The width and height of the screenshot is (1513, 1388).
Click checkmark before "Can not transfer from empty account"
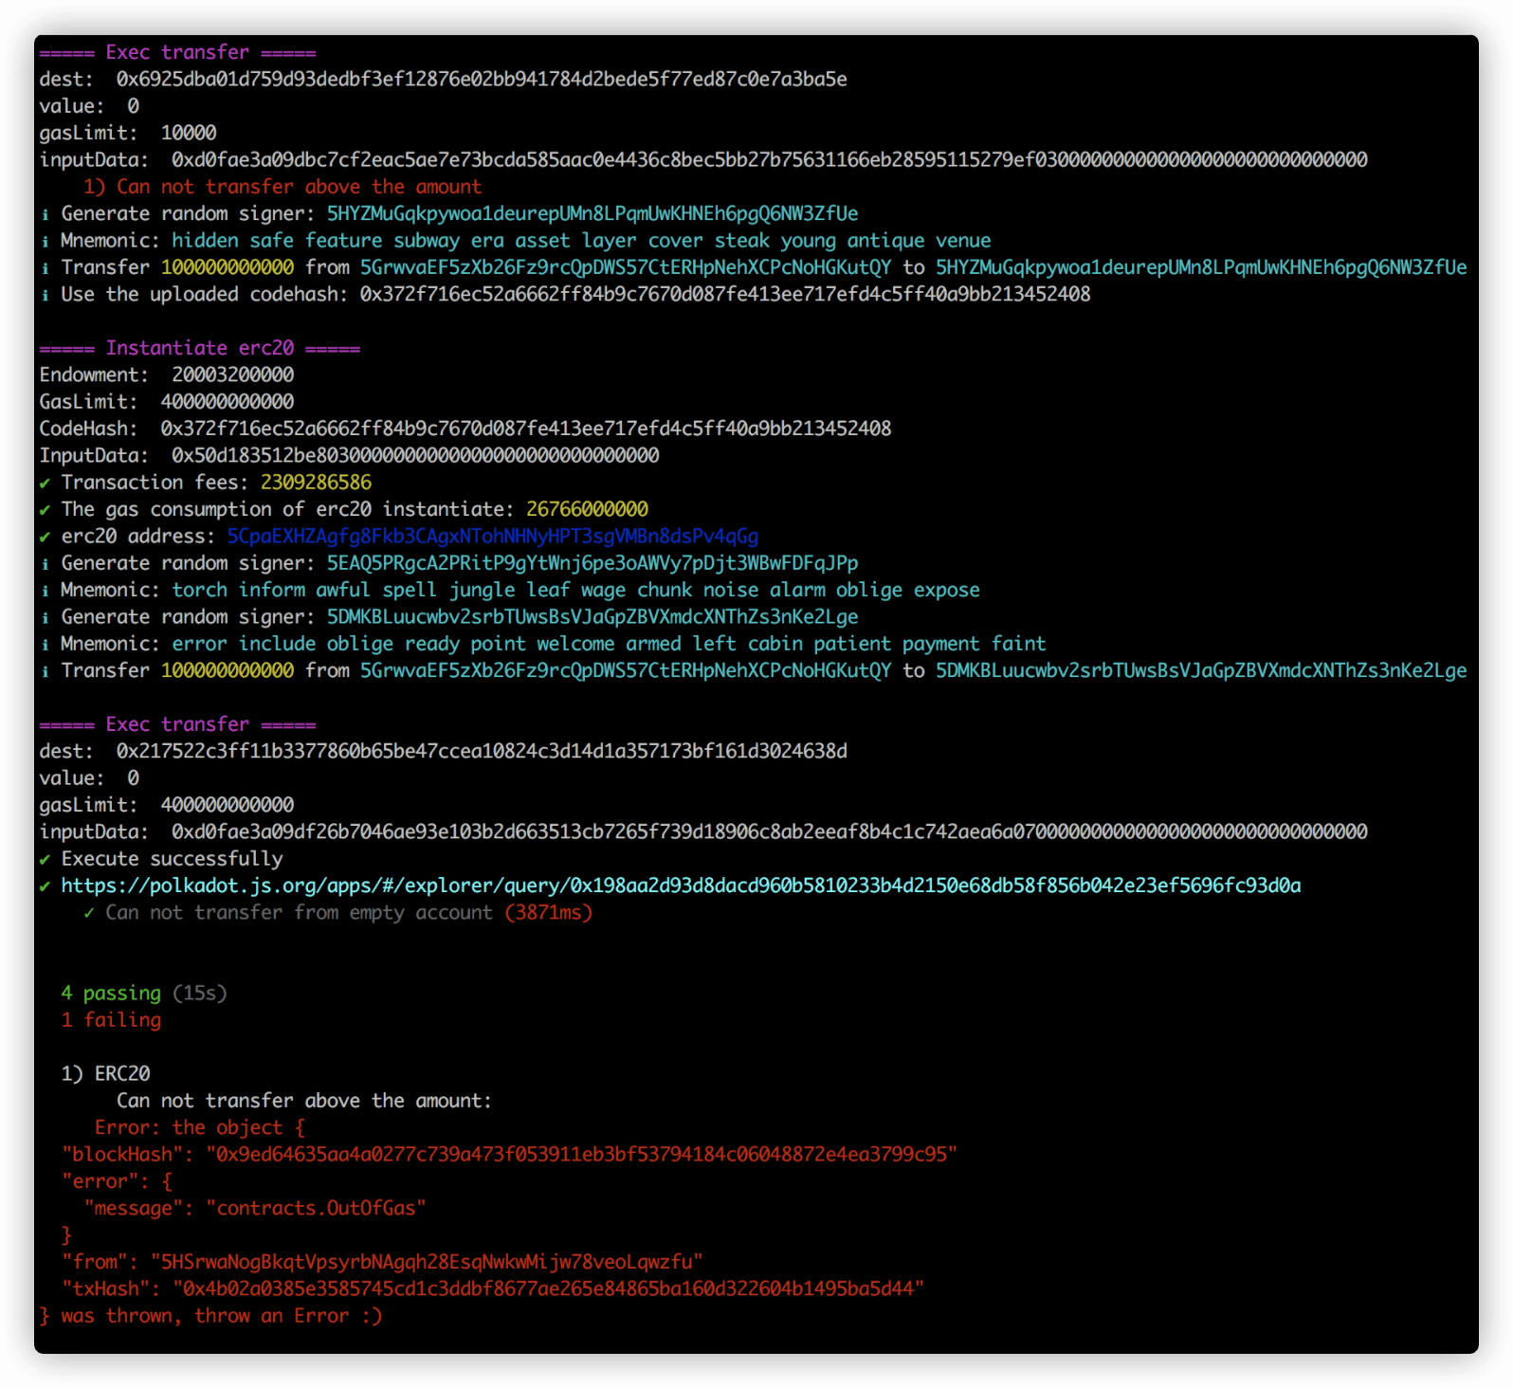[89, 913]
